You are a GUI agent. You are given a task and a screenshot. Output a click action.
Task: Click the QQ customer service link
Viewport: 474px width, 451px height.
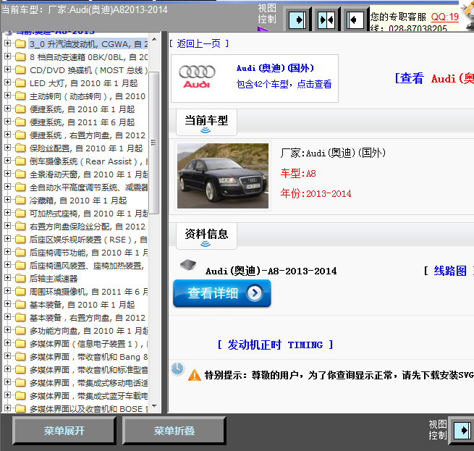pos(445,17)
